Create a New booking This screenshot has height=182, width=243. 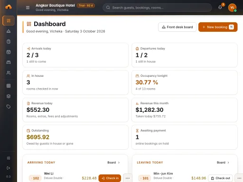point(218,27)
